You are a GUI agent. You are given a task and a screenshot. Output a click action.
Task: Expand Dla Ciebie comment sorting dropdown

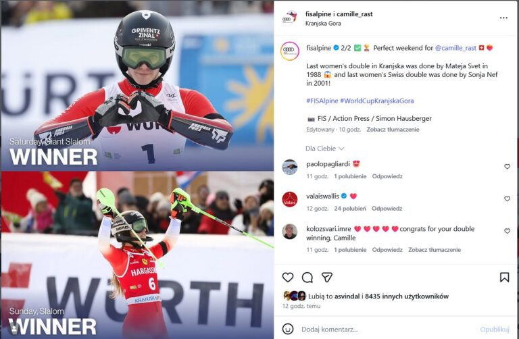[x=324, y=149]
